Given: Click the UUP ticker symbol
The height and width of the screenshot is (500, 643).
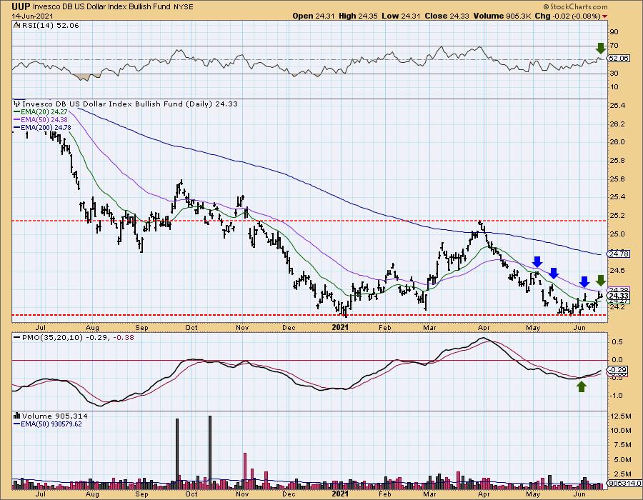Looking at the screenshot, I should (21, 6).
